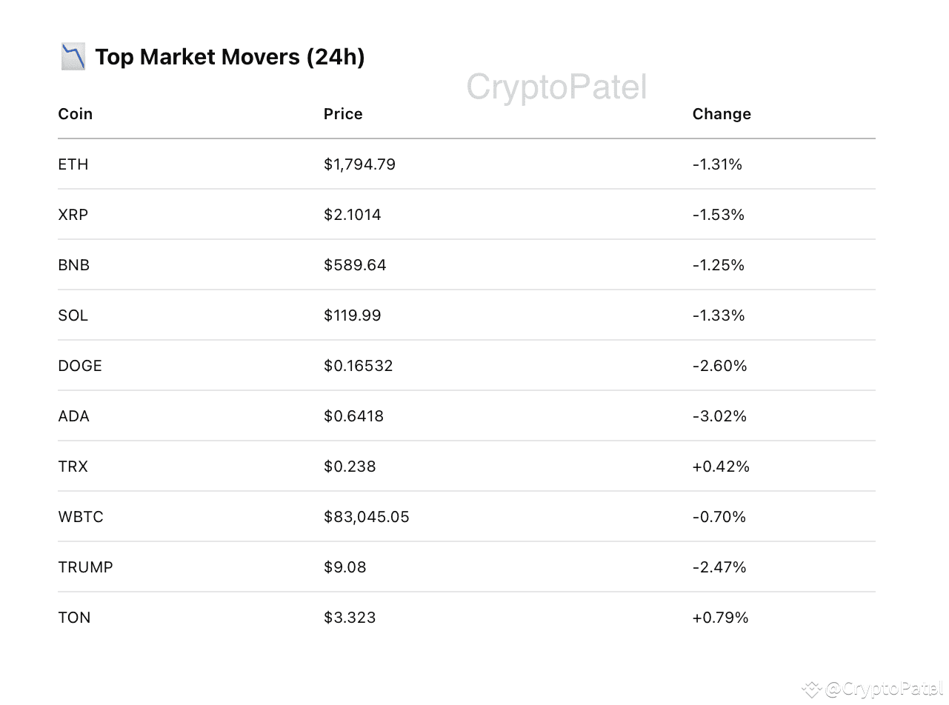Select the BNB coin entry

(74, 265)
